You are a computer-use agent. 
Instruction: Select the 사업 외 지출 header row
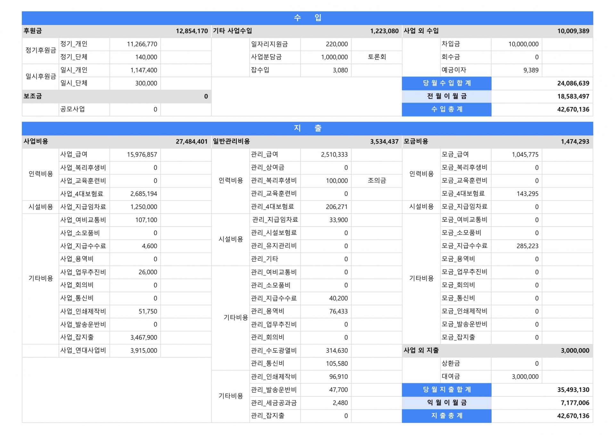pyautogui.click(x=497, y=351)
